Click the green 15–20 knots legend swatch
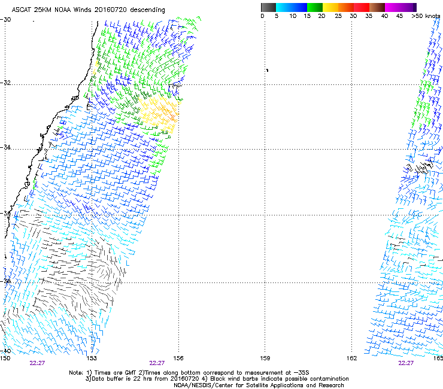This screenshot has width=443, height=389. click(315, 7)
